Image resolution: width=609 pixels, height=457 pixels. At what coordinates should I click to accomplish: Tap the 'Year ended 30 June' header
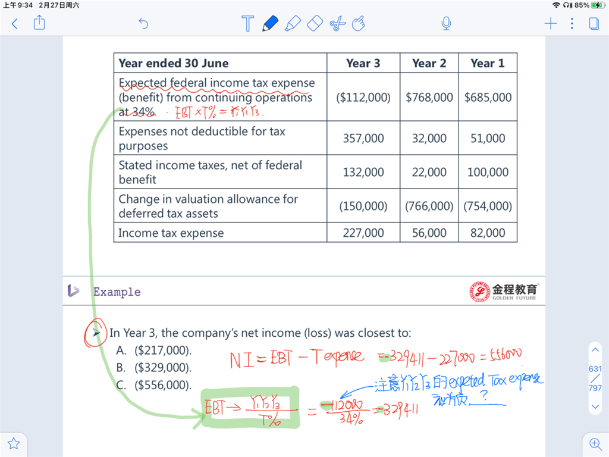coord(174,63)
